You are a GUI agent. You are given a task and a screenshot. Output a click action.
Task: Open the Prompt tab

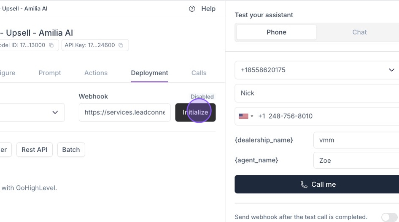pyautogui.click(x=50, y=73)
